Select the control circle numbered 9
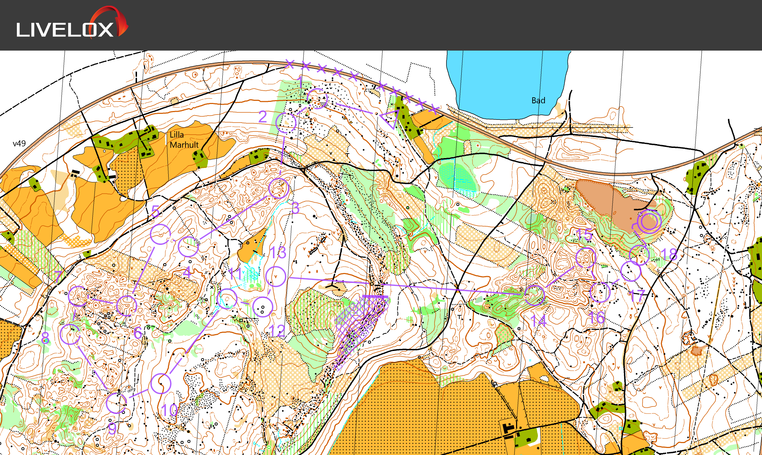This screenshot has width=762, height=455. pos(116,403)
